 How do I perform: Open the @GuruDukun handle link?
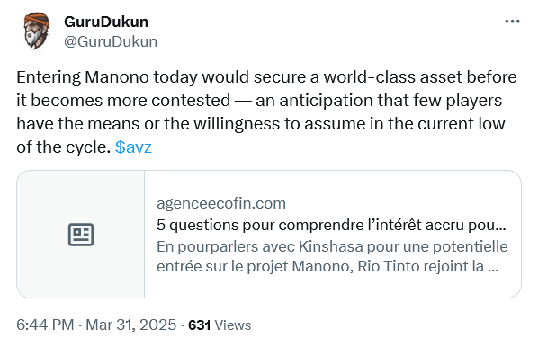click(x=111, y=41)
